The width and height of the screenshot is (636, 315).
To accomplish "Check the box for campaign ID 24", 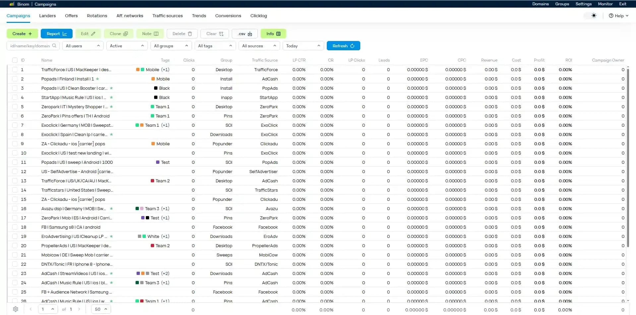I will click(15, 283).
